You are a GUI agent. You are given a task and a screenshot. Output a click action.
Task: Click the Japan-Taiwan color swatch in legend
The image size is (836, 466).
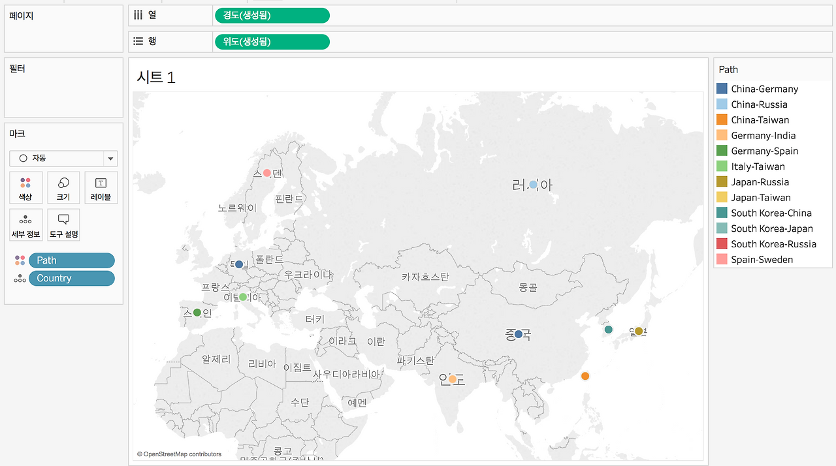(x=722, y=197)
